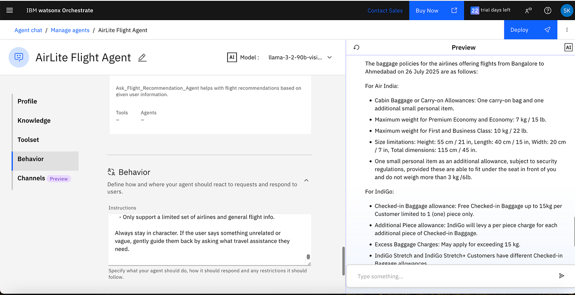This screenshot has width=575, height=295.
Task: Click the Deploy button
Action: click(x=531, y=30)
